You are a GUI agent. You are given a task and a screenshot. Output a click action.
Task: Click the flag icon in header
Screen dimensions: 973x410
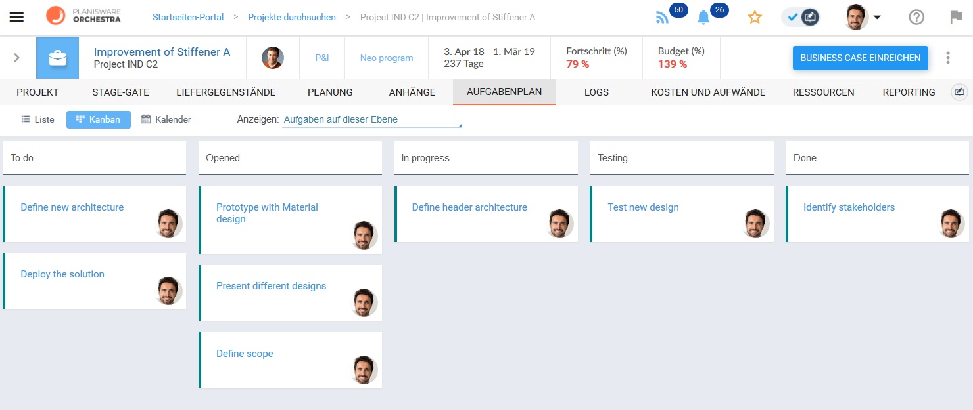(956, 18)
